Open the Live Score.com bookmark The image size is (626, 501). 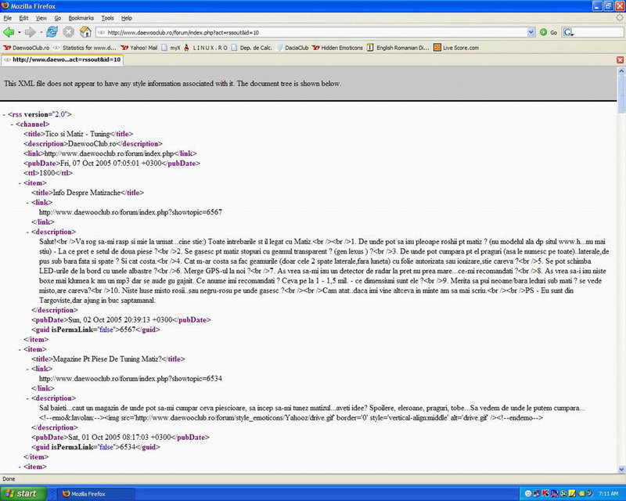[x=456, y=48]
